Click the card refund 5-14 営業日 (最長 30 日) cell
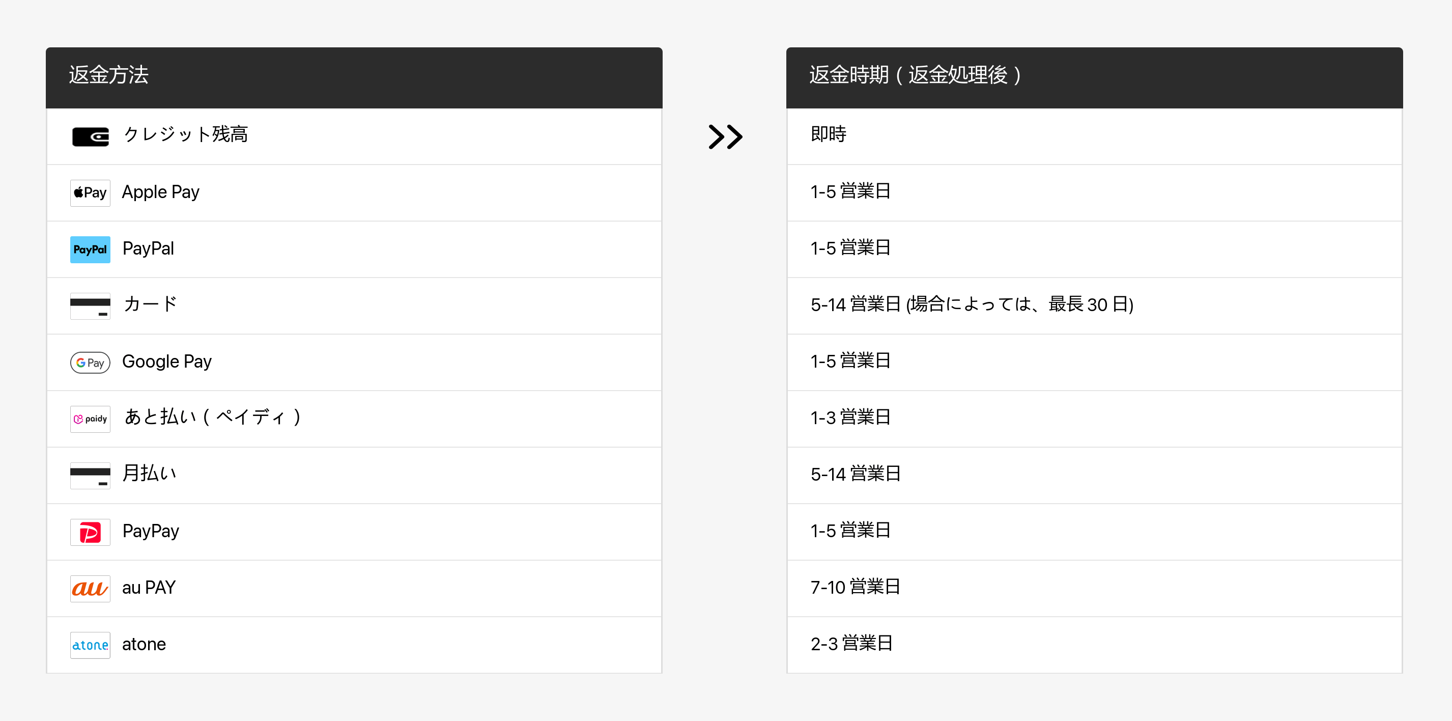The width and height of the screenshot is (1452, 721). click(x=971, y=304)
